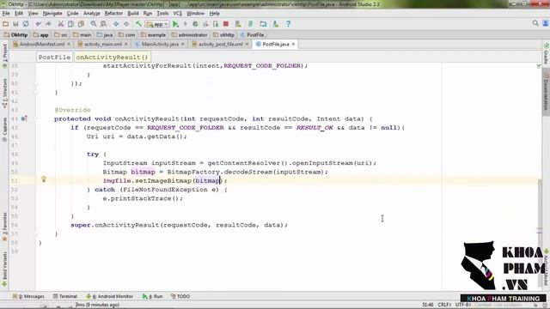550x309 pixels.
Task: Toggle the Project side panel
Action: pyautogui.click(x=4, y=55)
